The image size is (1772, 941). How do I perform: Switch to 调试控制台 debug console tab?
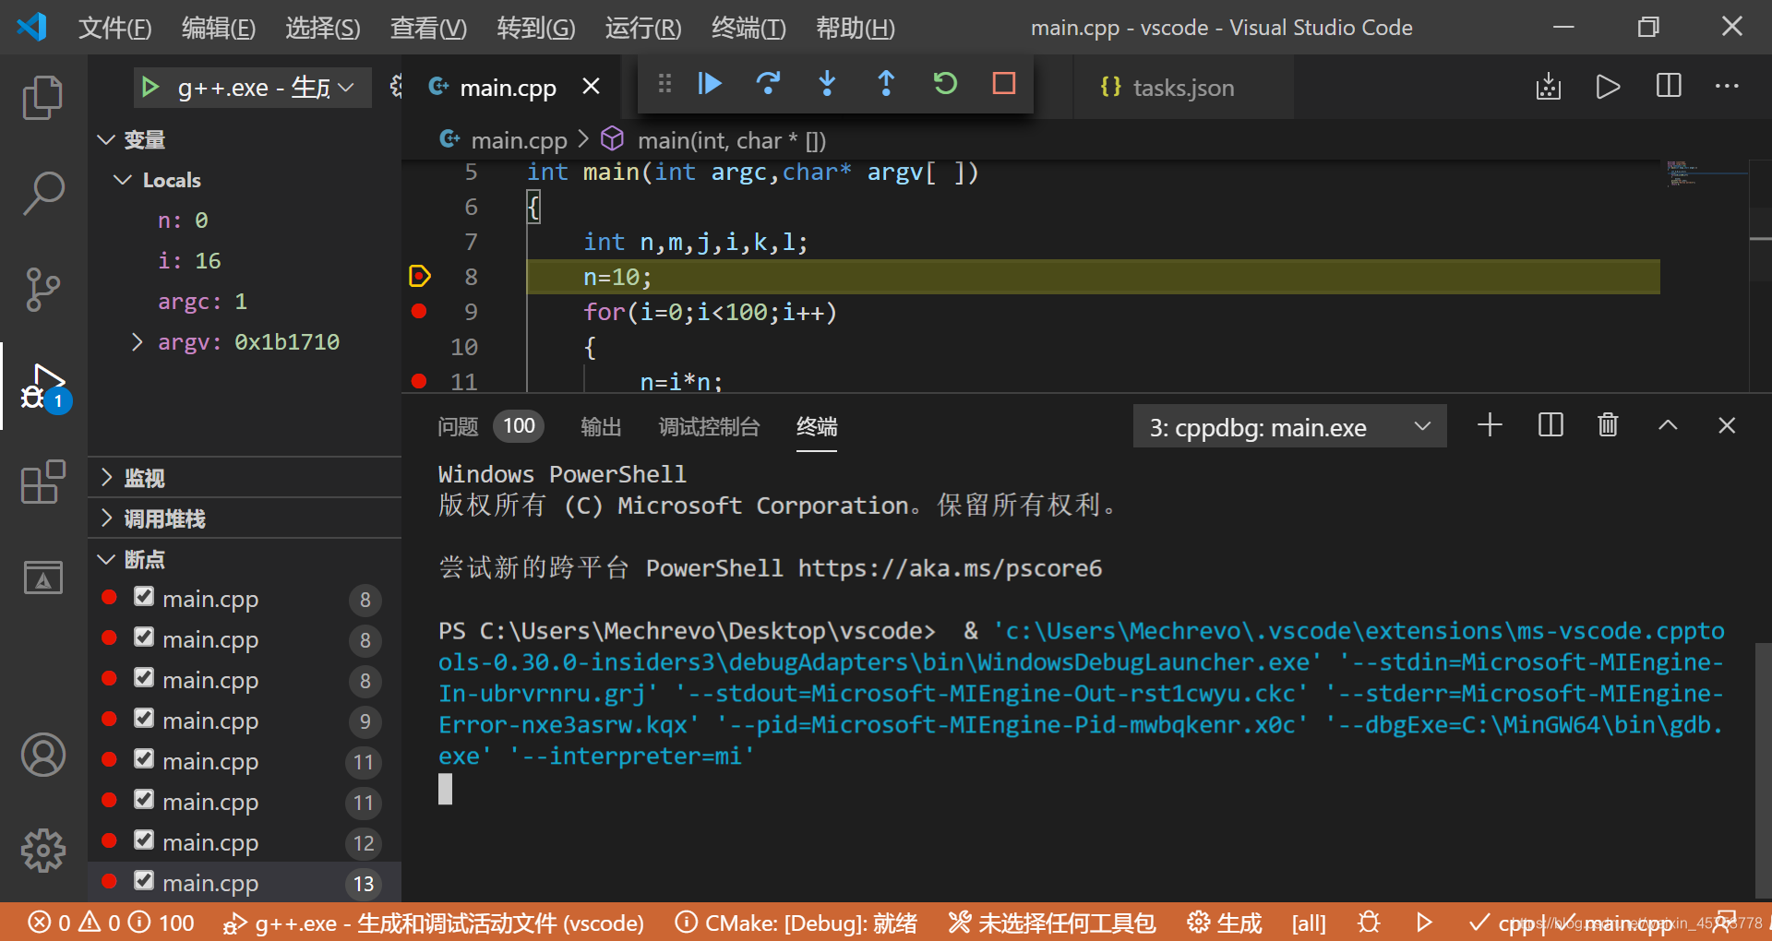(x=709, y=426)
